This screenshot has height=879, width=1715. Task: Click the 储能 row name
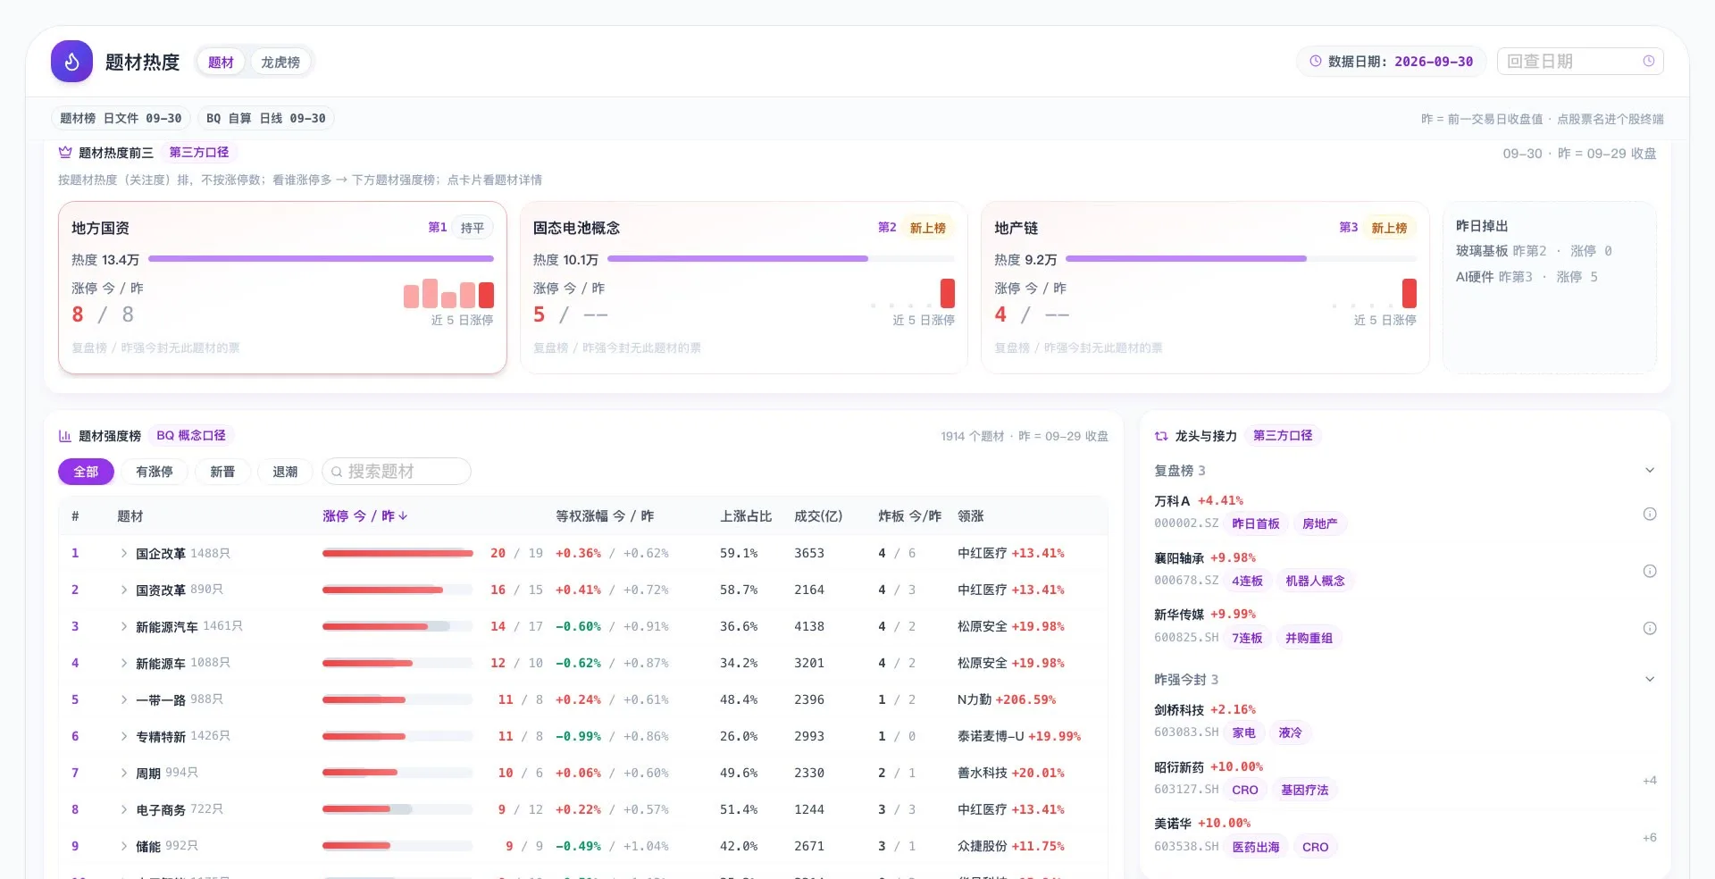click(x=148, y=847)
